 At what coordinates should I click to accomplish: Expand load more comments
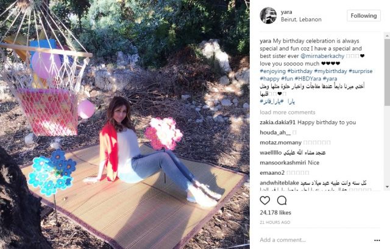coord(288,112)
